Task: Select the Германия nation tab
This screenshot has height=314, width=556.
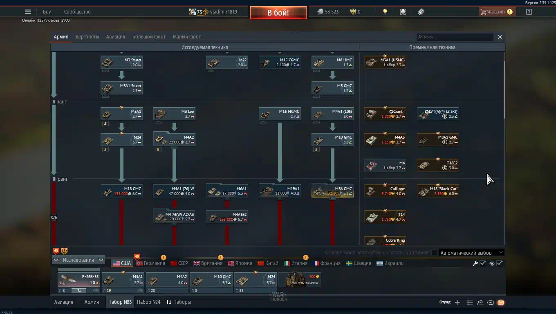Action: tap(151, 263)
